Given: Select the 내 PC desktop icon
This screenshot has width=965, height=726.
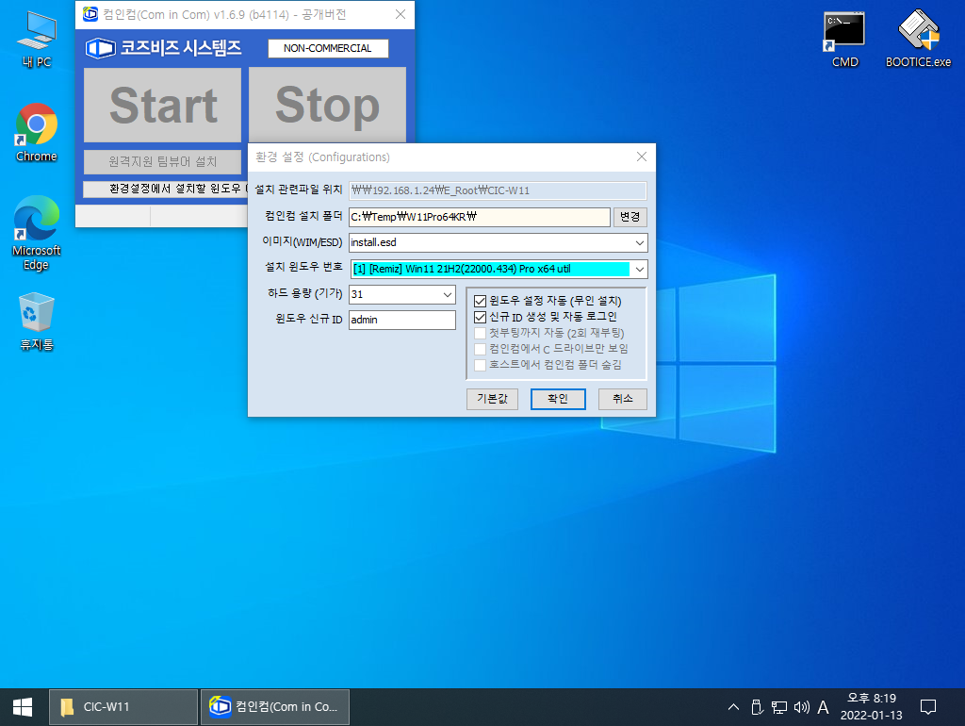Looking at the screenshot, I should pos(37,39).
